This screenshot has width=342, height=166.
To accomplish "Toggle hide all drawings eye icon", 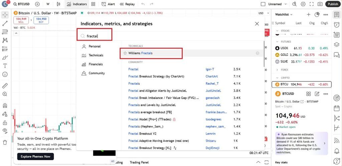I will coord(5,130).
